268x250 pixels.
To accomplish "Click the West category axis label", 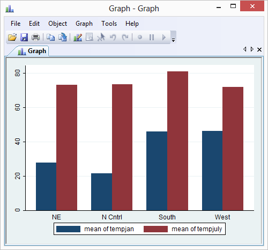I will pyautogui.click(x=222, y=217).
